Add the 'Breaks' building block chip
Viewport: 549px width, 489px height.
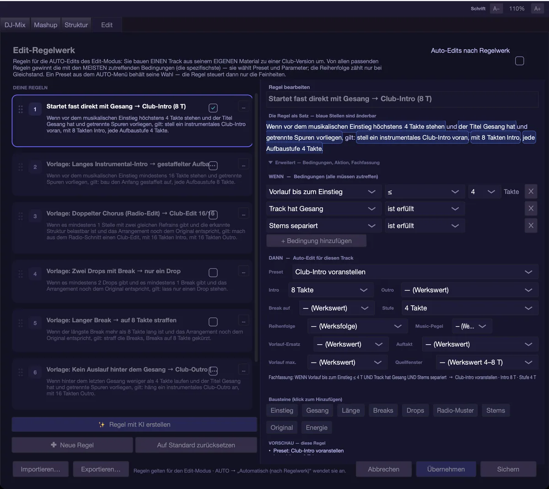[x=383, y=410]
